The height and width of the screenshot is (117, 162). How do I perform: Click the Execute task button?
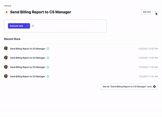(16, 26)
